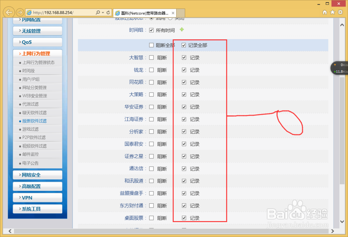The width and height of the screenshot is (348, 237).
Task: Click the favorites star icon
Action: click(332, 12)
